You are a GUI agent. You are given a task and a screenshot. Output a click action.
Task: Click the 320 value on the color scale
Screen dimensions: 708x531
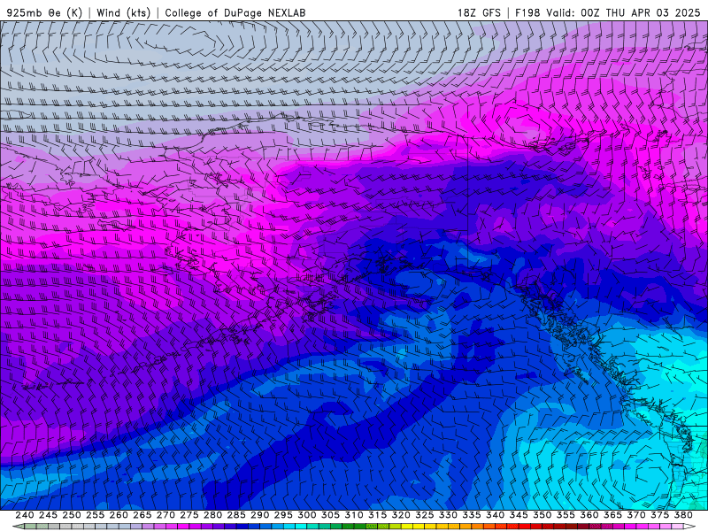click(x=401, y=515)
